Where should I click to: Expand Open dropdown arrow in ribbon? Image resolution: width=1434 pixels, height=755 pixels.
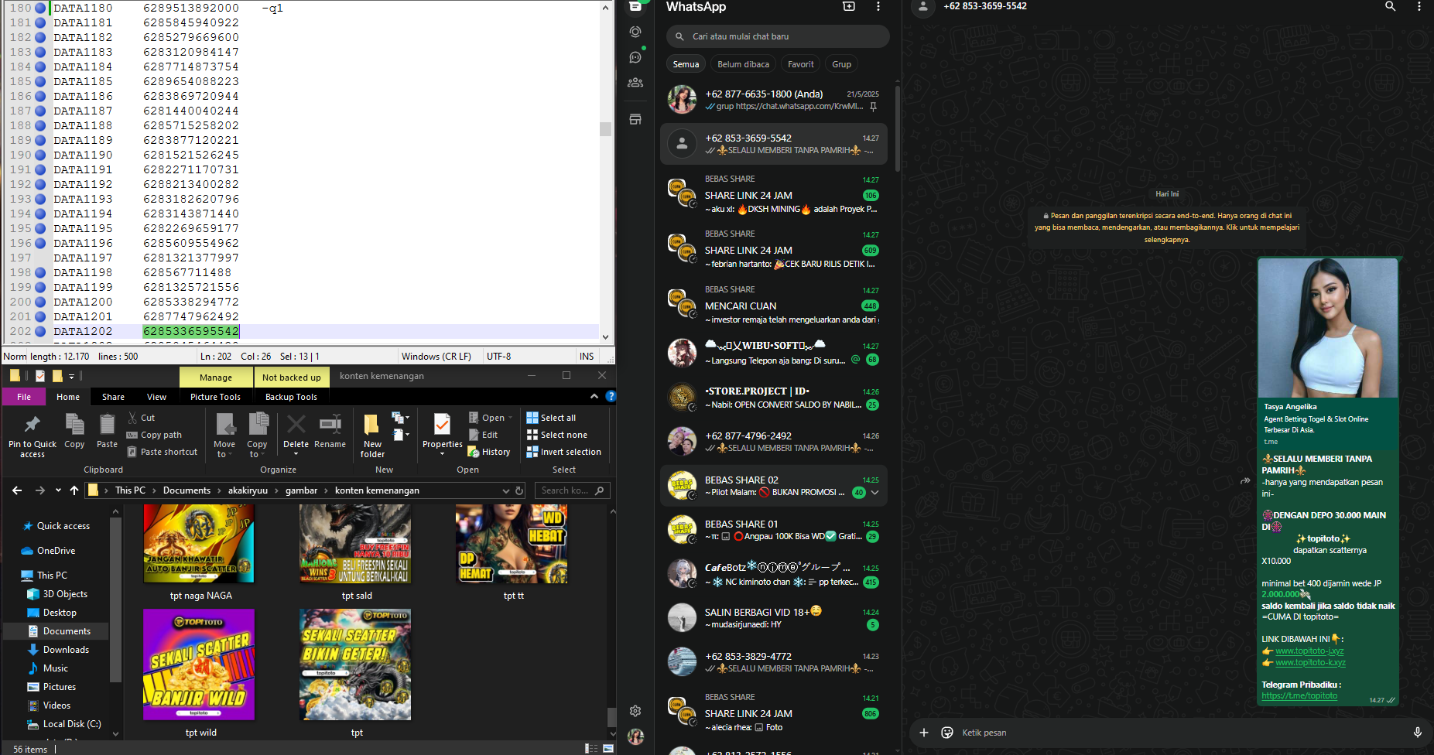[x=511, y=418]
